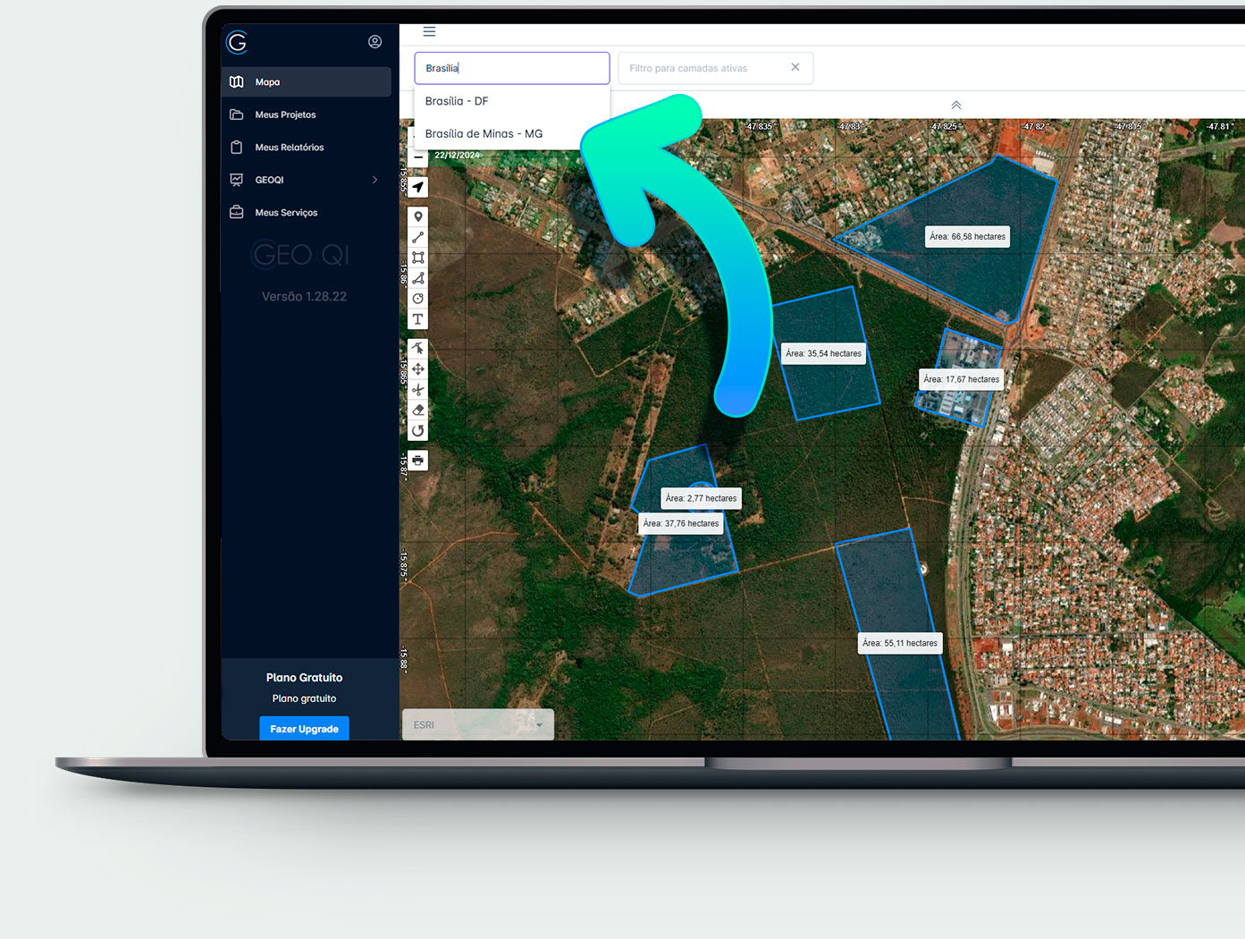
Task: Click the Plano Gratuito heading
Action: point(304,678)
